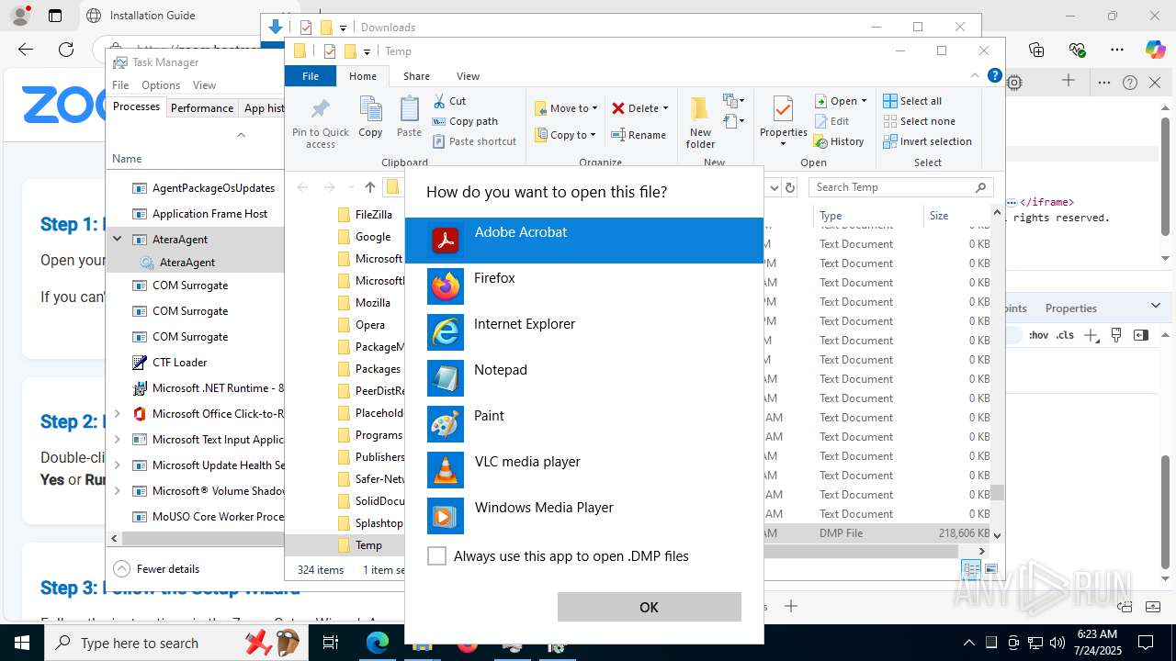
Task: Refresh the Temp folder view
Action: click(x=789, y=187)
